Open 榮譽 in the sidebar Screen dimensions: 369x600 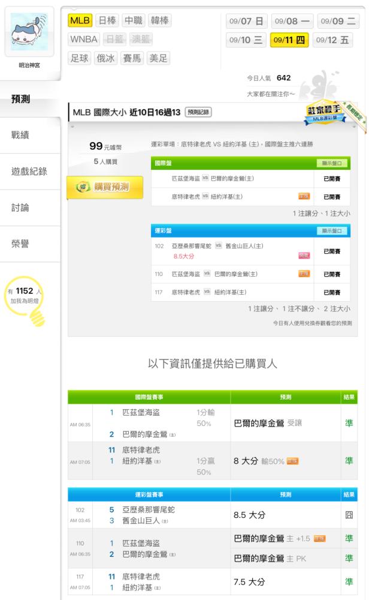tap(30, 244)
